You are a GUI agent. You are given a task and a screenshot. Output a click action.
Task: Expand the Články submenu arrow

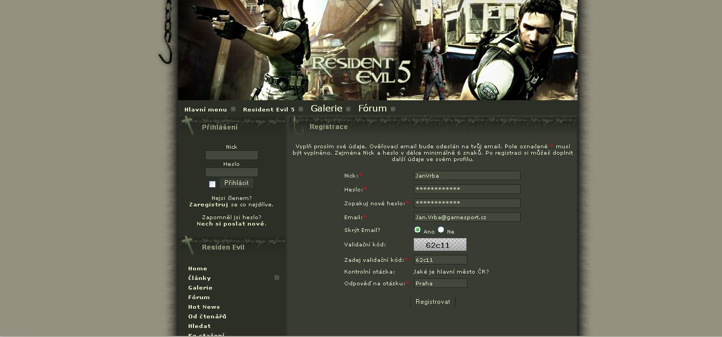[x=277, y=278]
